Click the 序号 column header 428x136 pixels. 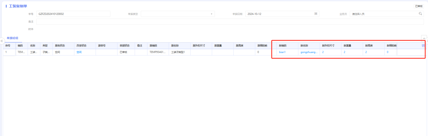pyautogui.click(x=8, y=46)
